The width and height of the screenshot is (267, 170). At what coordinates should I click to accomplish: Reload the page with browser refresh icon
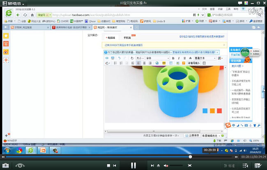tap(25, 15)
